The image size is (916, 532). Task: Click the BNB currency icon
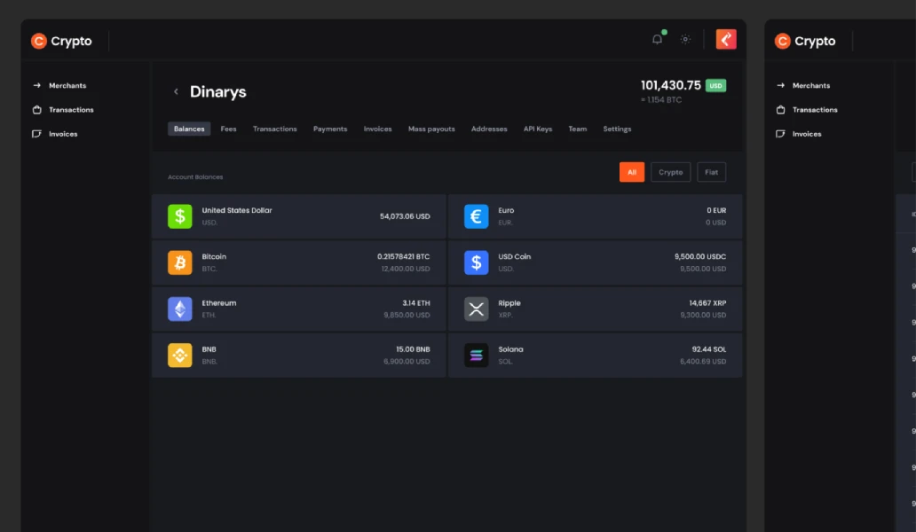tap(180, 355)
